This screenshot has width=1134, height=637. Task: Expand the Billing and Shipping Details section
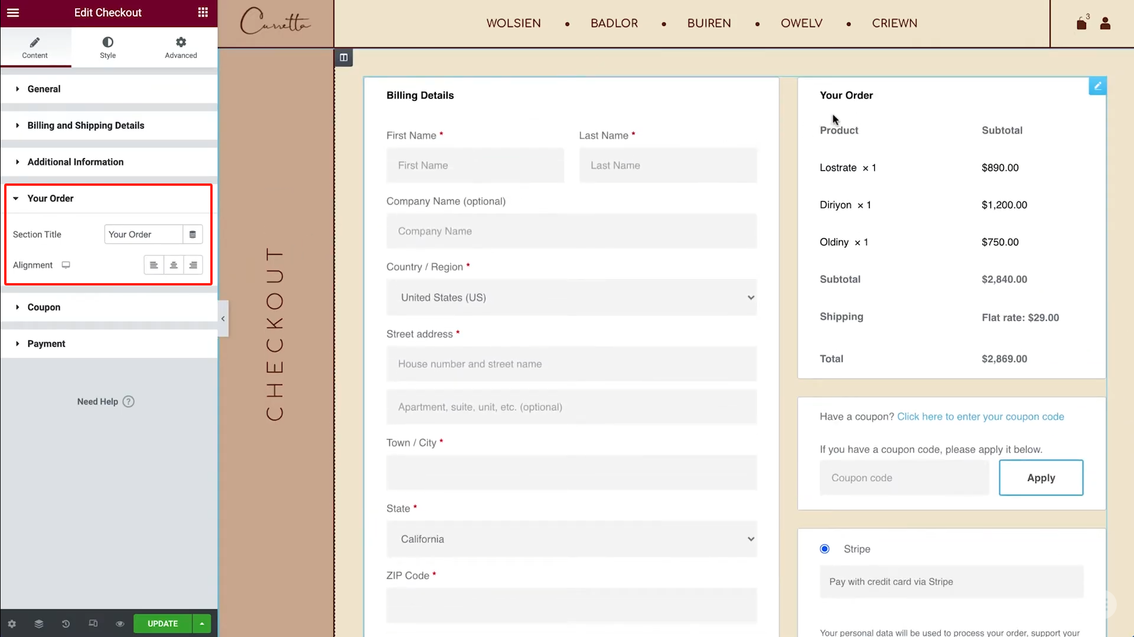click(x=86, y=125)
